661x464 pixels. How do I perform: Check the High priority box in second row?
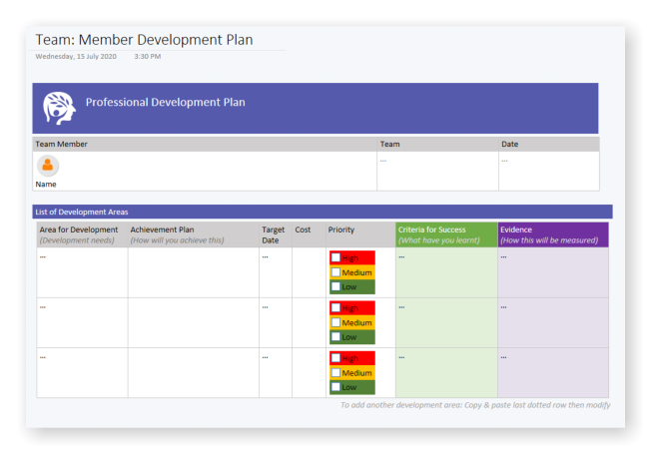(335, 307)
